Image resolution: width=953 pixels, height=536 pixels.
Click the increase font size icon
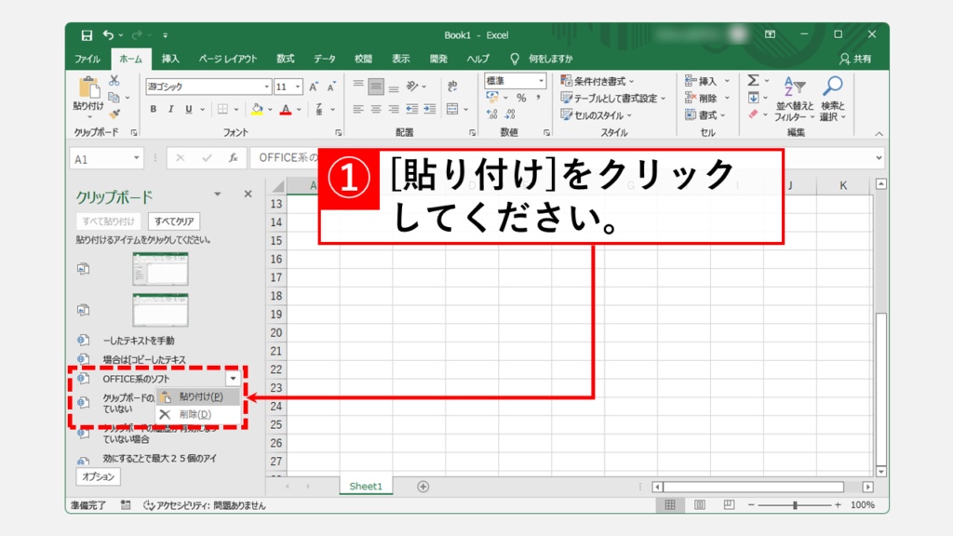(315, 87)
